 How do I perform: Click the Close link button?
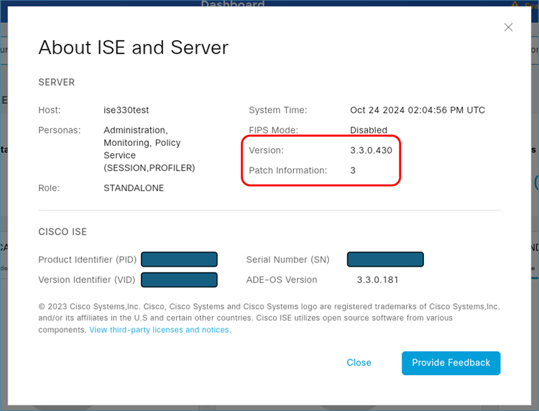point(359,363)
